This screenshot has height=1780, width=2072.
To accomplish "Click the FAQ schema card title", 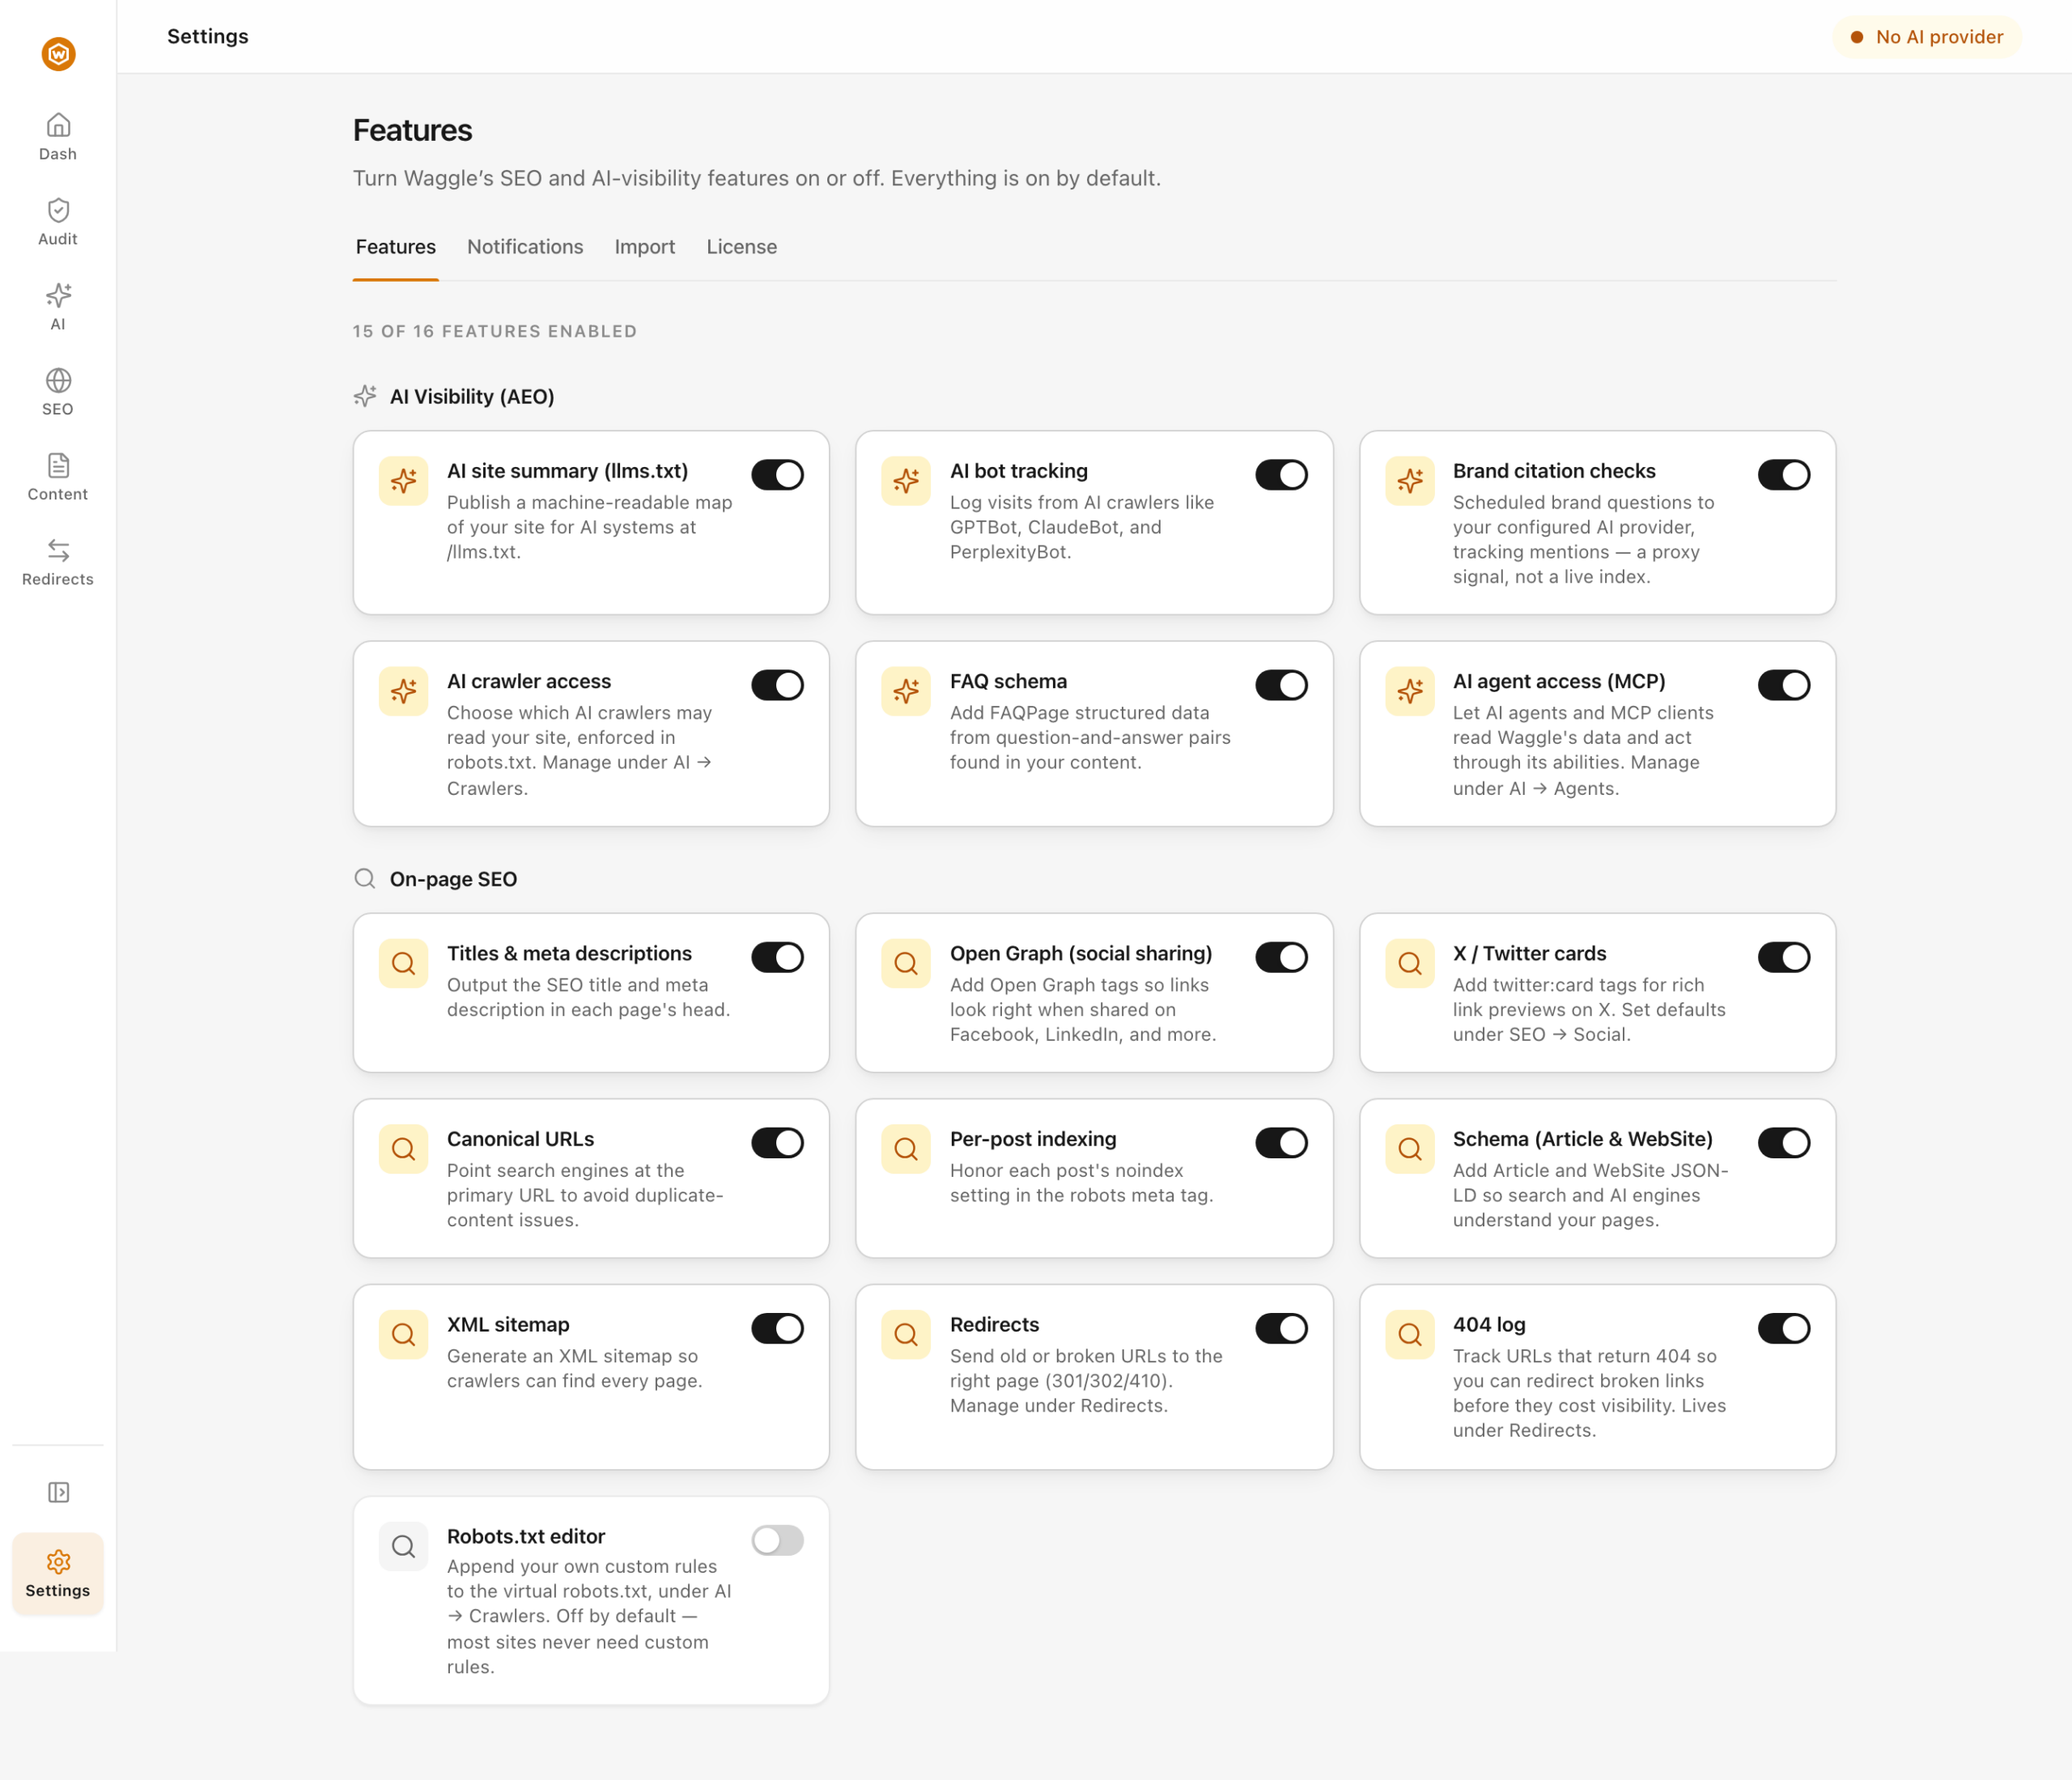I will point(1008,681).
